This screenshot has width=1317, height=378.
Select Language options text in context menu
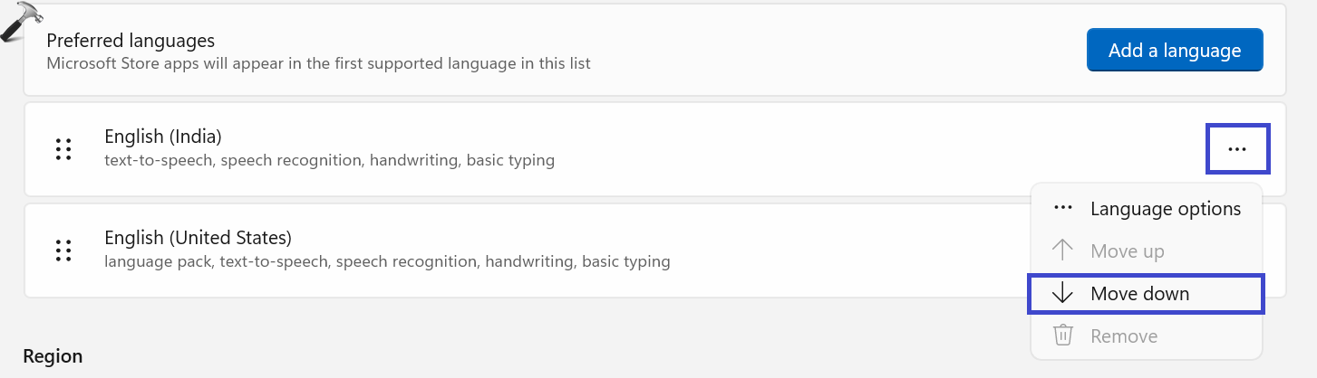click(x=1165, y=209)
